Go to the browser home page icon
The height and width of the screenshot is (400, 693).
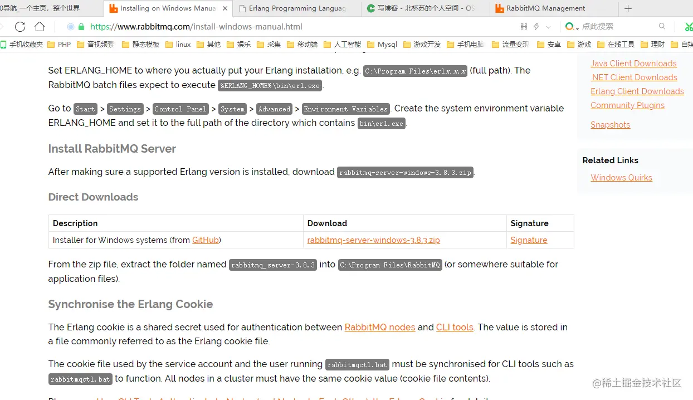tap(40, 27)
